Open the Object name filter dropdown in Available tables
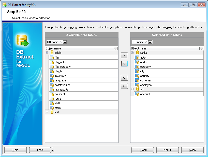This screenshot has height=157, width=208. click(x=116, y=48)
